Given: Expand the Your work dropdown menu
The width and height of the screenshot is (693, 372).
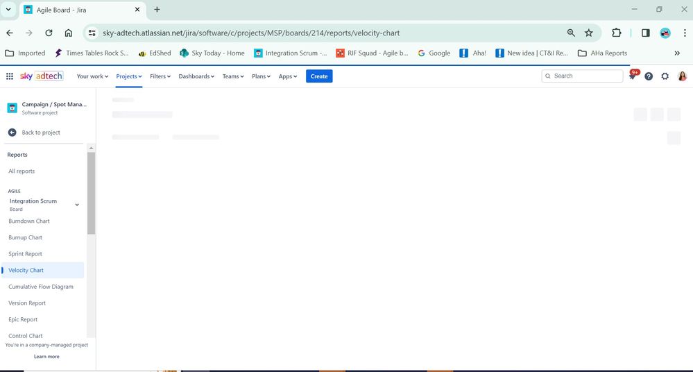Looking at the screenshot, I should 92,76.
